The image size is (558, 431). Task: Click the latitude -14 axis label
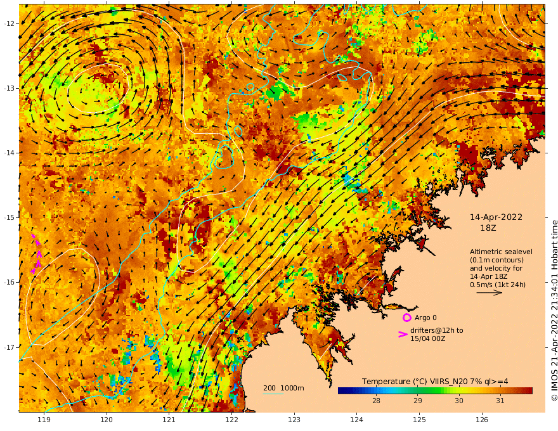click(10, 153)
